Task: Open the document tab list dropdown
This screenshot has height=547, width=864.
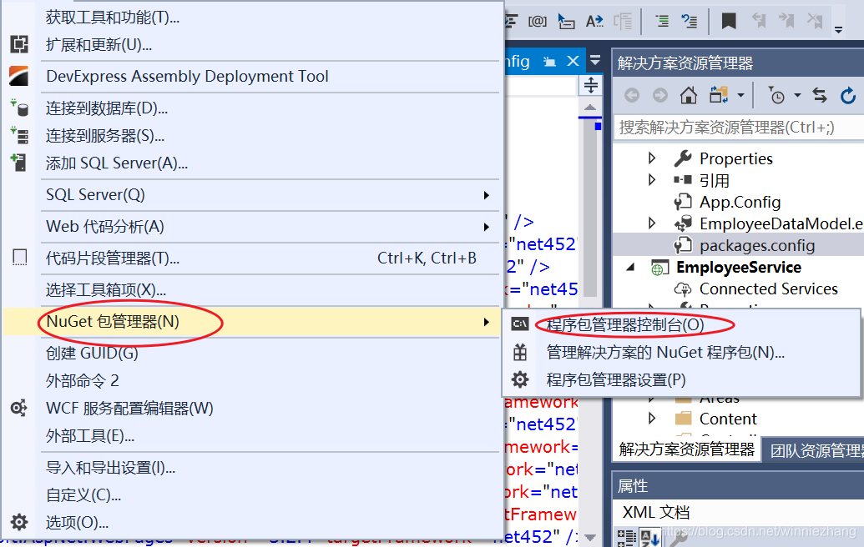Action: (x=595, y=61)
